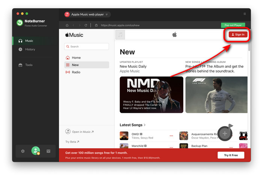Click the Apple logo in player bar
This screenshot has height=178, width=263.
pos(174,35)
